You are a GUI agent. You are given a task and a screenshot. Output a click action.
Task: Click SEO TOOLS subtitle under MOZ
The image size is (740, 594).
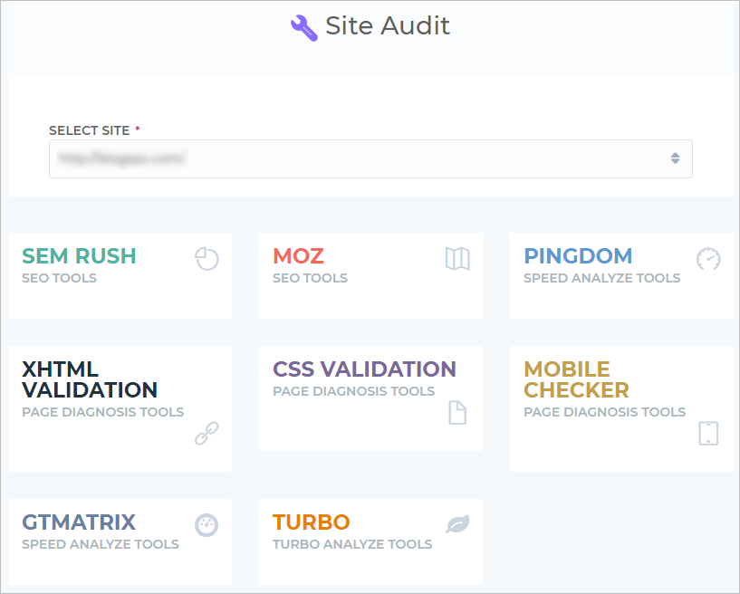pos(310,278)
